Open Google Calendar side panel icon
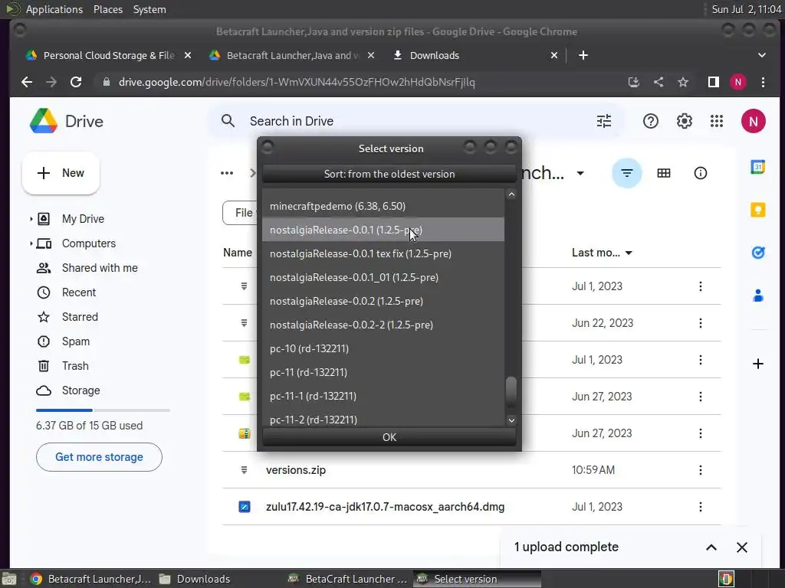 pyautogui.click(x=758, y=166)
